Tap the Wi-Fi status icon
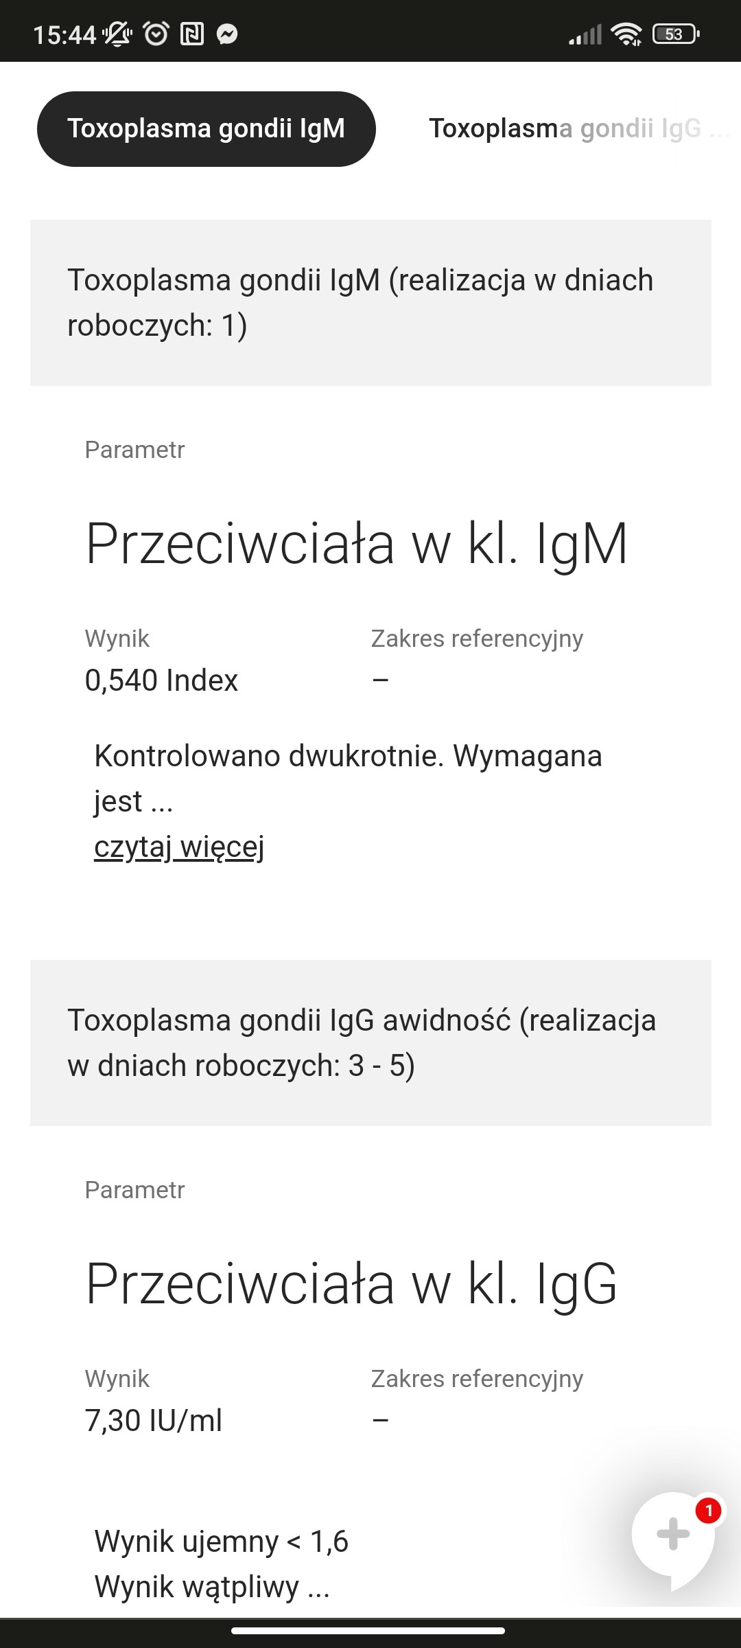741x1648 pixels. pyautogui.click(x=626, y=34)
